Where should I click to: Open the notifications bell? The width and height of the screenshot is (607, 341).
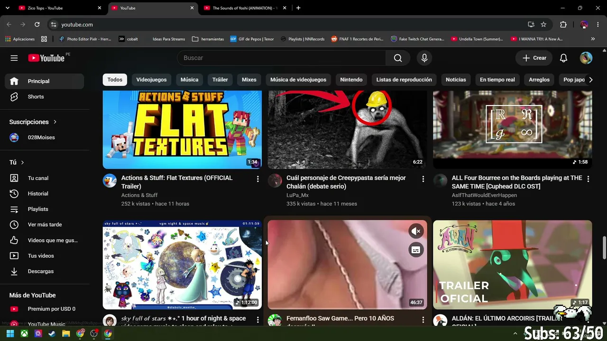coord(563,58)
